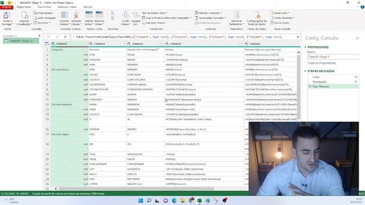This screenshot has height=205, width=365.
Task: Collapse the ETAPAS APLICADAS section
Action: pyautogui.click(x=306, y=71)
